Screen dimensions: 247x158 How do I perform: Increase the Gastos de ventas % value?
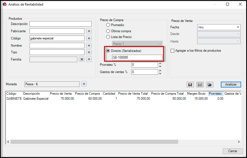pos(160,71)
